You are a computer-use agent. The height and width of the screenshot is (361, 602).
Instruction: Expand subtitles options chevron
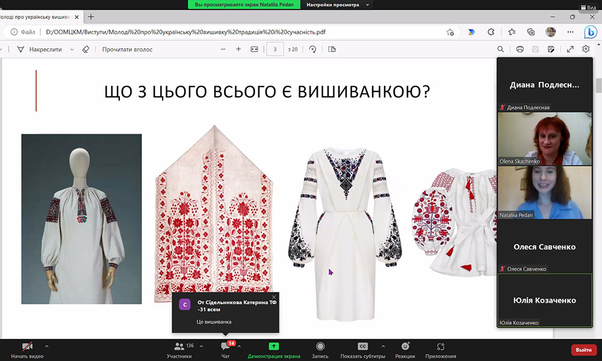pyautogui.click(x=383, y=346)
